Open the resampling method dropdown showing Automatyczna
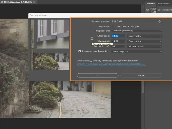The height and width of the screenshot is (129, 172). pyautogui.click(x=137, y=51)
